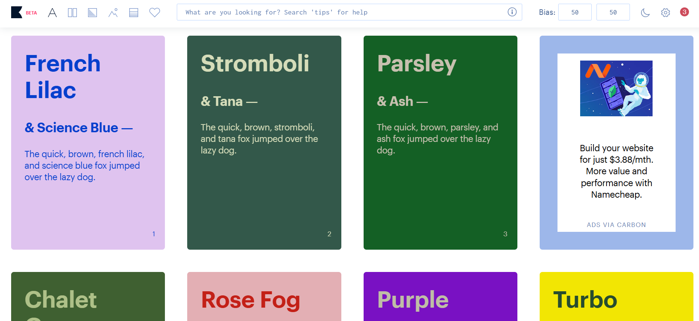
Task: Switch to the two-column layout view
Action: pos(72,13)
